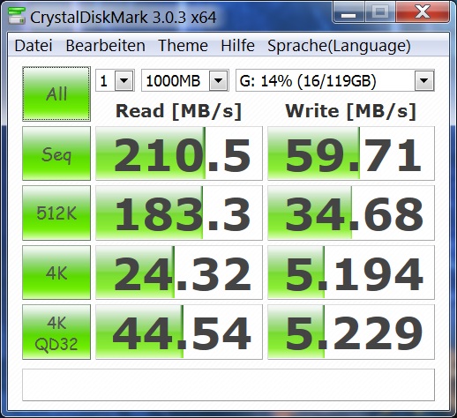Select 4K QD32 write value 5.229
Screen dimensions: 457x418
(351, 332)
